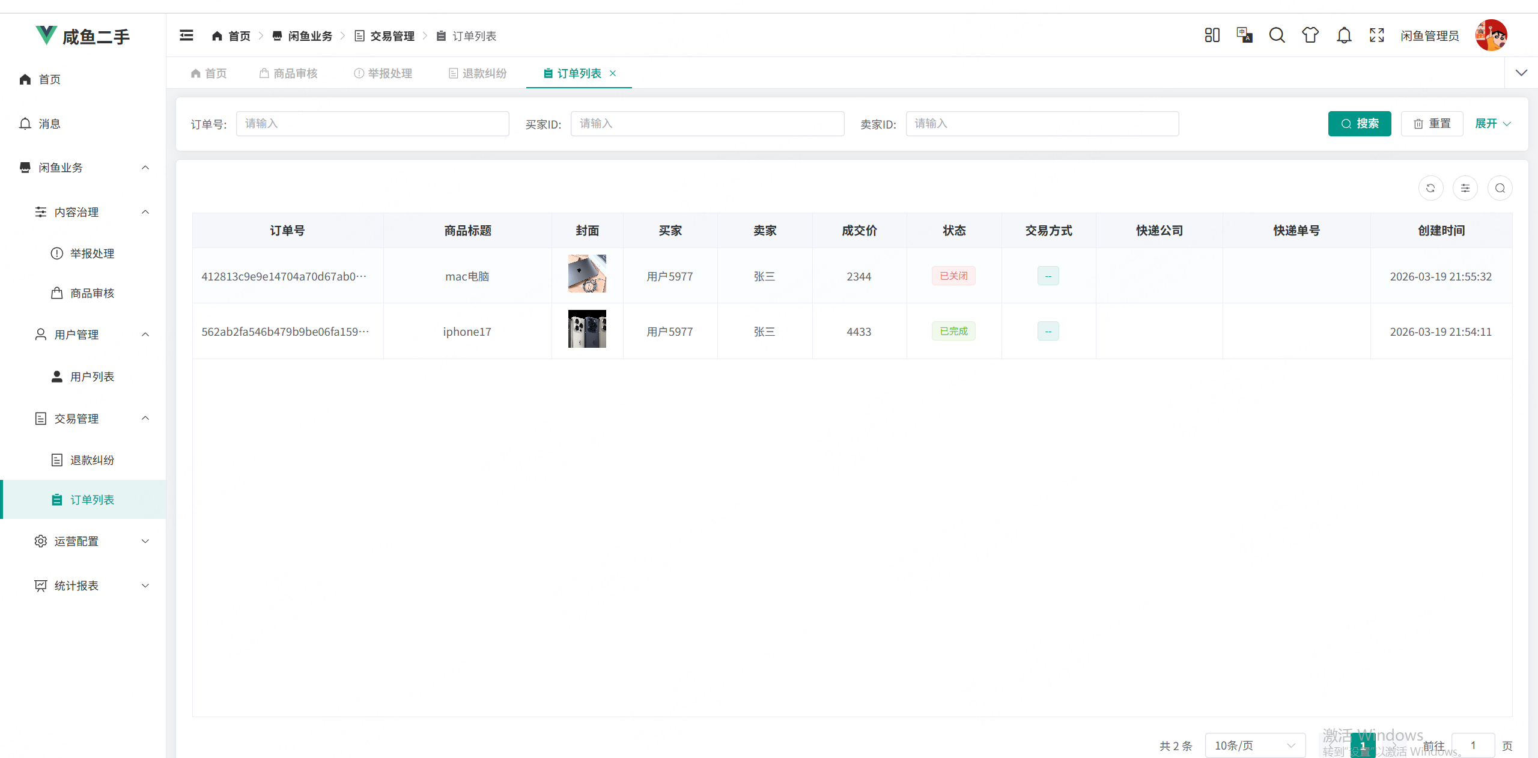The width and height of the screenshot is (1538, 758).
Task: Open the 10条/页 page size dropdown
Action: pos(1254,745)
